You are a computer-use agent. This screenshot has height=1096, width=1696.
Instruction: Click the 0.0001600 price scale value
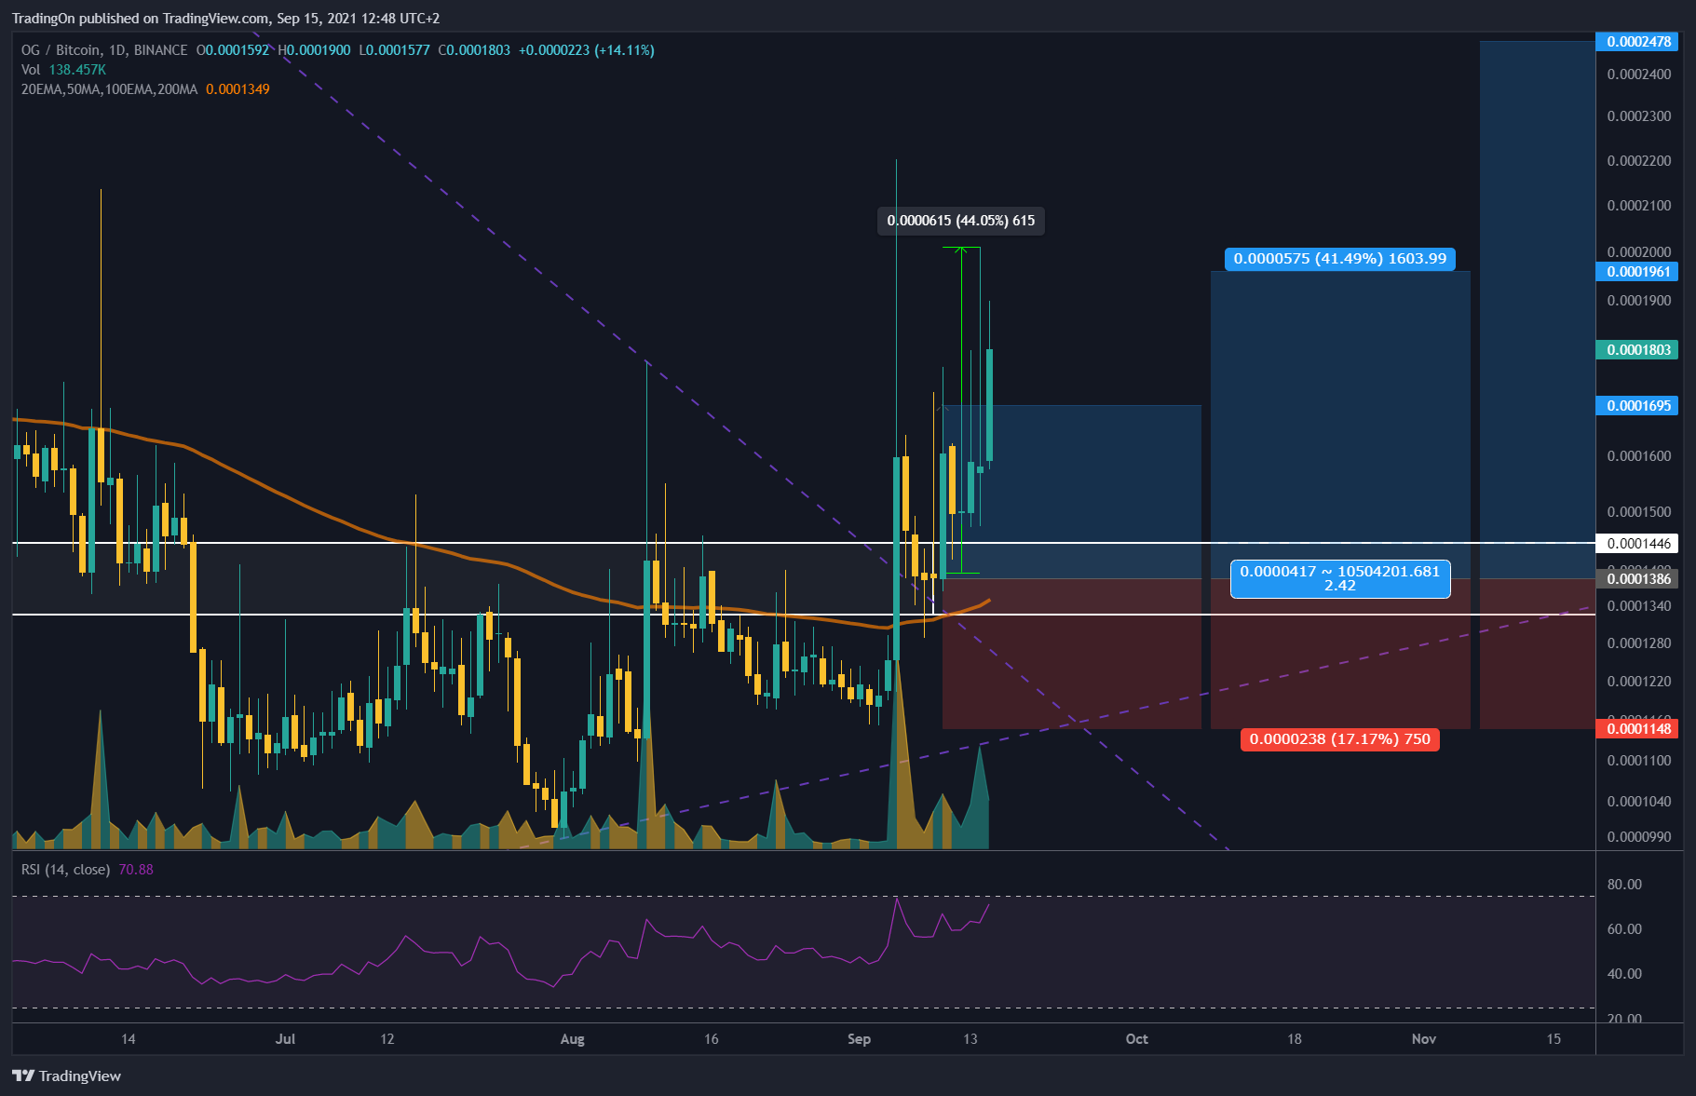pyautogui.click(x=1639, y=456)
